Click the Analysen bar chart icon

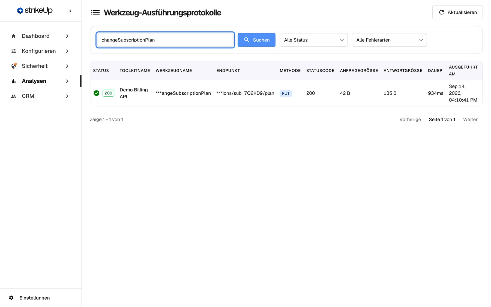click(14, 81)
